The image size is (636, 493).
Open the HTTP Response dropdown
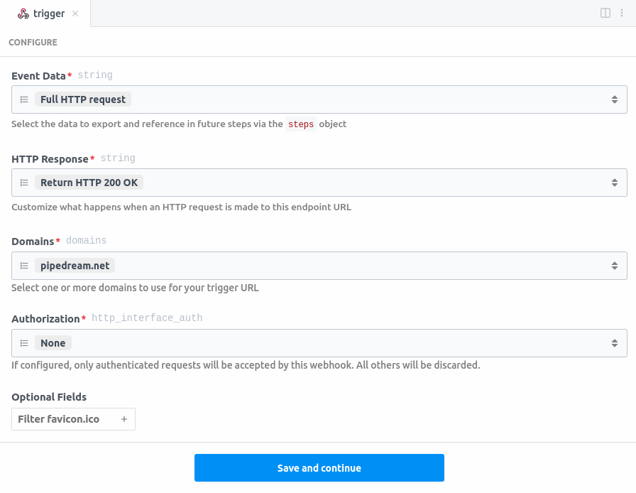pos(355,182)
